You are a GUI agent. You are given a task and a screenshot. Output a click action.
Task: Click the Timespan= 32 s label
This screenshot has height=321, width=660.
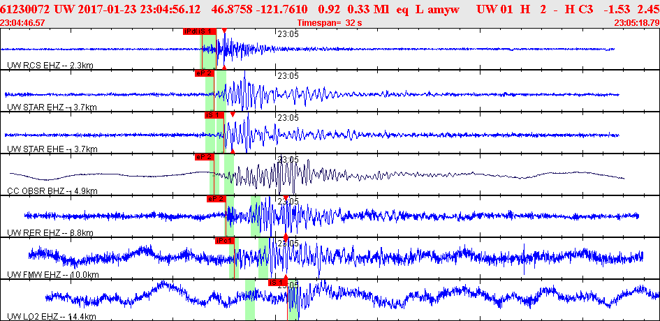coord(330,23)
